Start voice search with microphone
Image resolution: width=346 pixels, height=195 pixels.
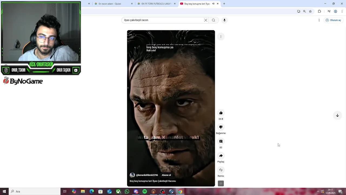[x=224, y=20]
